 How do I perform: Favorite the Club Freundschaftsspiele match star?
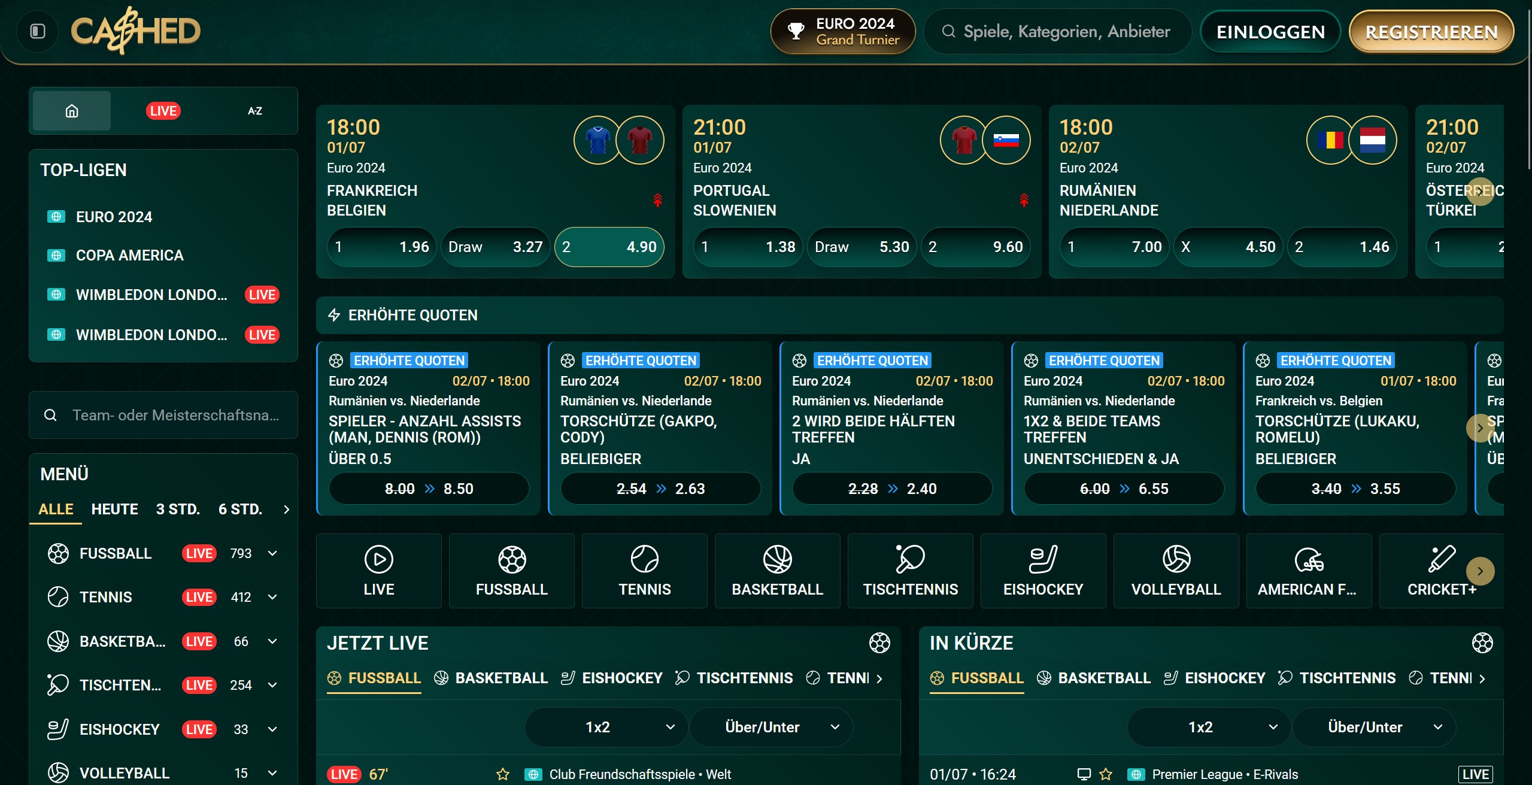[503, 774]
